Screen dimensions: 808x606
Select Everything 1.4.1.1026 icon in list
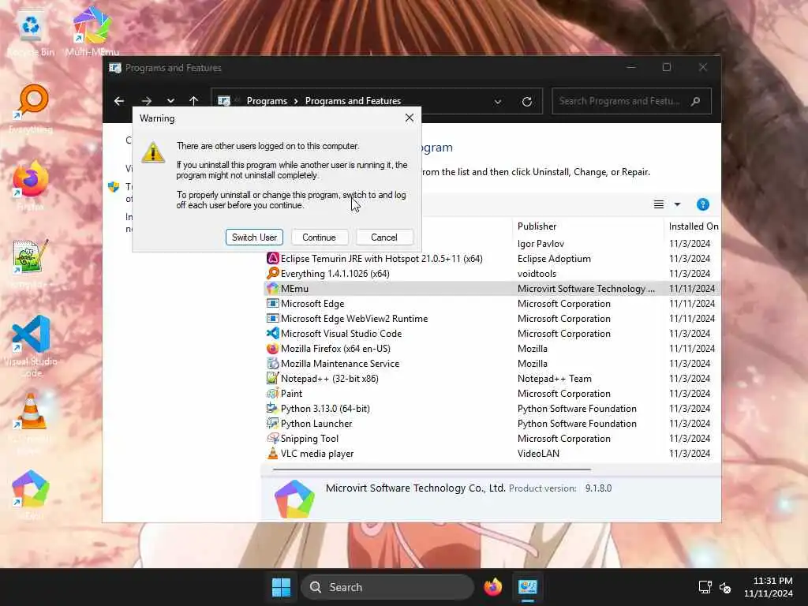272,273
